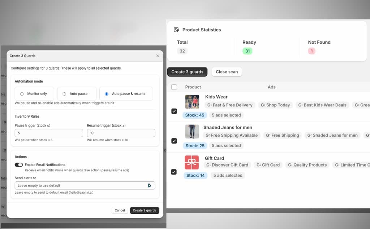Click the pause trigger stock input field
Viewport: 370px width, 229px height.
pyautogui.click(x=49, y=133)
